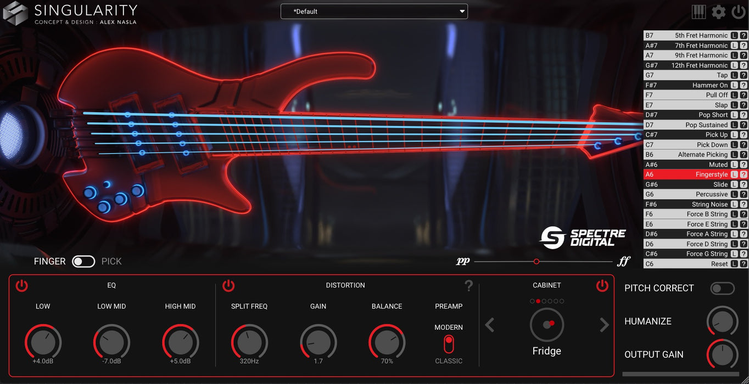Click the Spectre Digital logo
Viewport: 749px width, 384px height.
click(583, 236)
